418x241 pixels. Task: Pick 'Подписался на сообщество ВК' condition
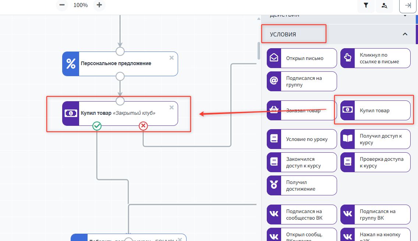click(x=302, y=215)
